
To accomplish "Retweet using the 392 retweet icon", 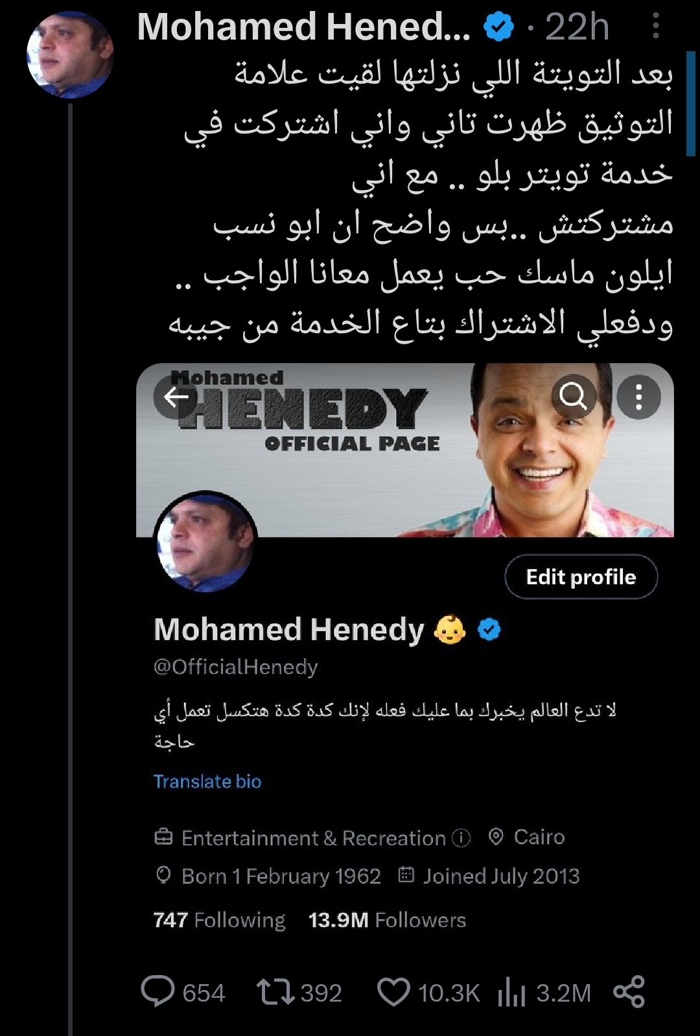I will pyautogui.click(x=276, y=992).
